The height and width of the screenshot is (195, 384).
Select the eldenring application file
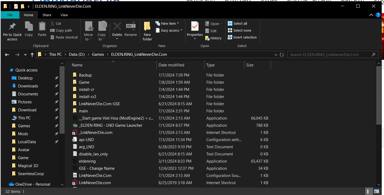click(87, 161)
